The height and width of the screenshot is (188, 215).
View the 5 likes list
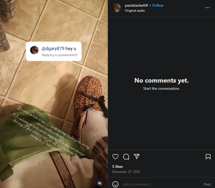point(118,166)
